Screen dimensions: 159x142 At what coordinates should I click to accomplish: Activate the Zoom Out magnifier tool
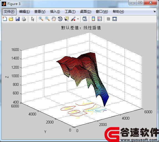pyautogui.click(x=47, y=19)
